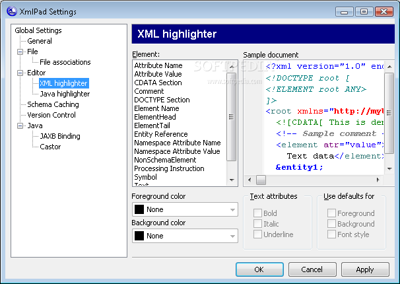This screenshot has width=400, height=284.
Task: Click the Foreground color black swatch
Action: [x=139, y=209]
